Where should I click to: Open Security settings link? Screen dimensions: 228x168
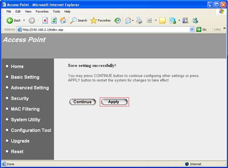pyautogui.click(x=20, y=99)
